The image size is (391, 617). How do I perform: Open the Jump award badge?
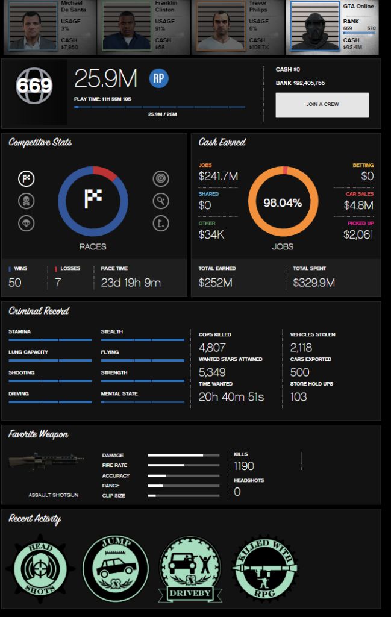click(x=116, y=569)
